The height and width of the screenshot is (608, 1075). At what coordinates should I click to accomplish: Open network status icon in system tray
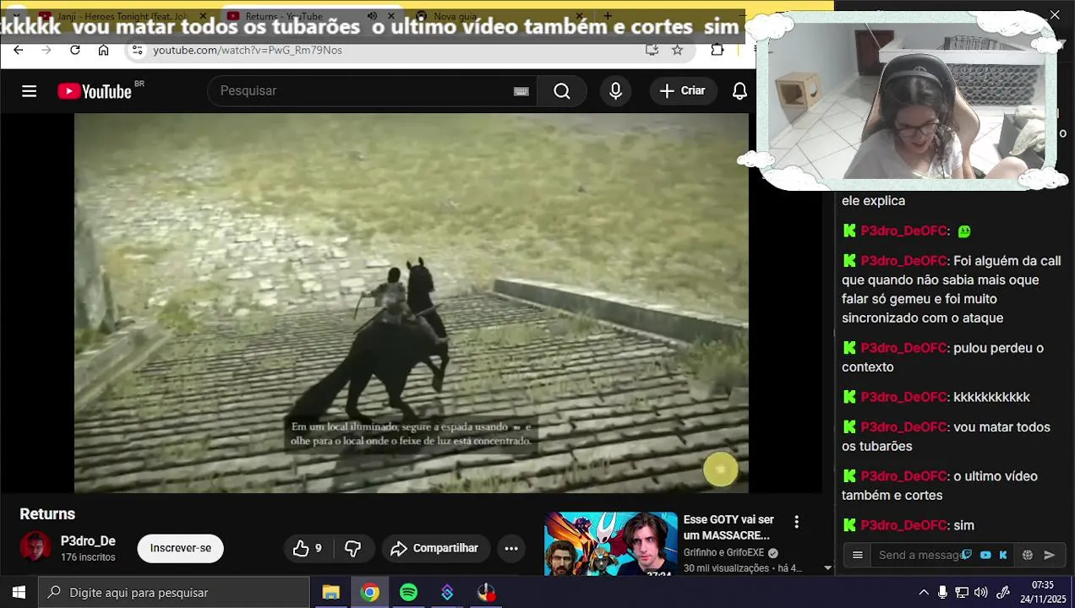coord(962,593)
